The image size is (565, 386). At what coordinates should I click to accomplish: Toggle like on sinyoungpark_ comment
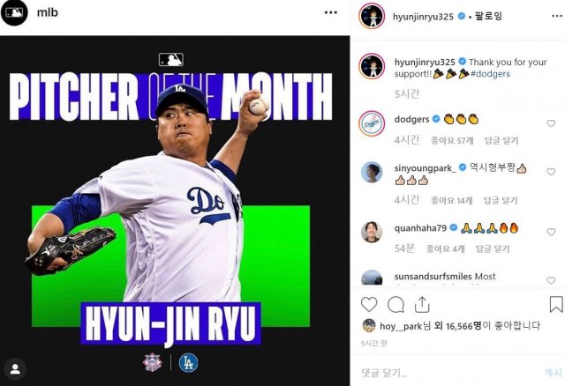(551, 172)
